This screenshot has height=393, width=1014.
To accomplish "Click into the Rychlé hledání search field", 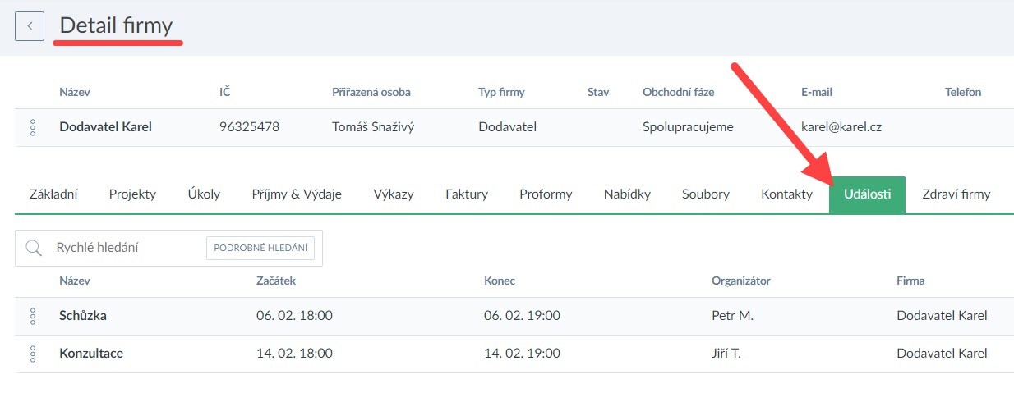I will click(123, 248).
